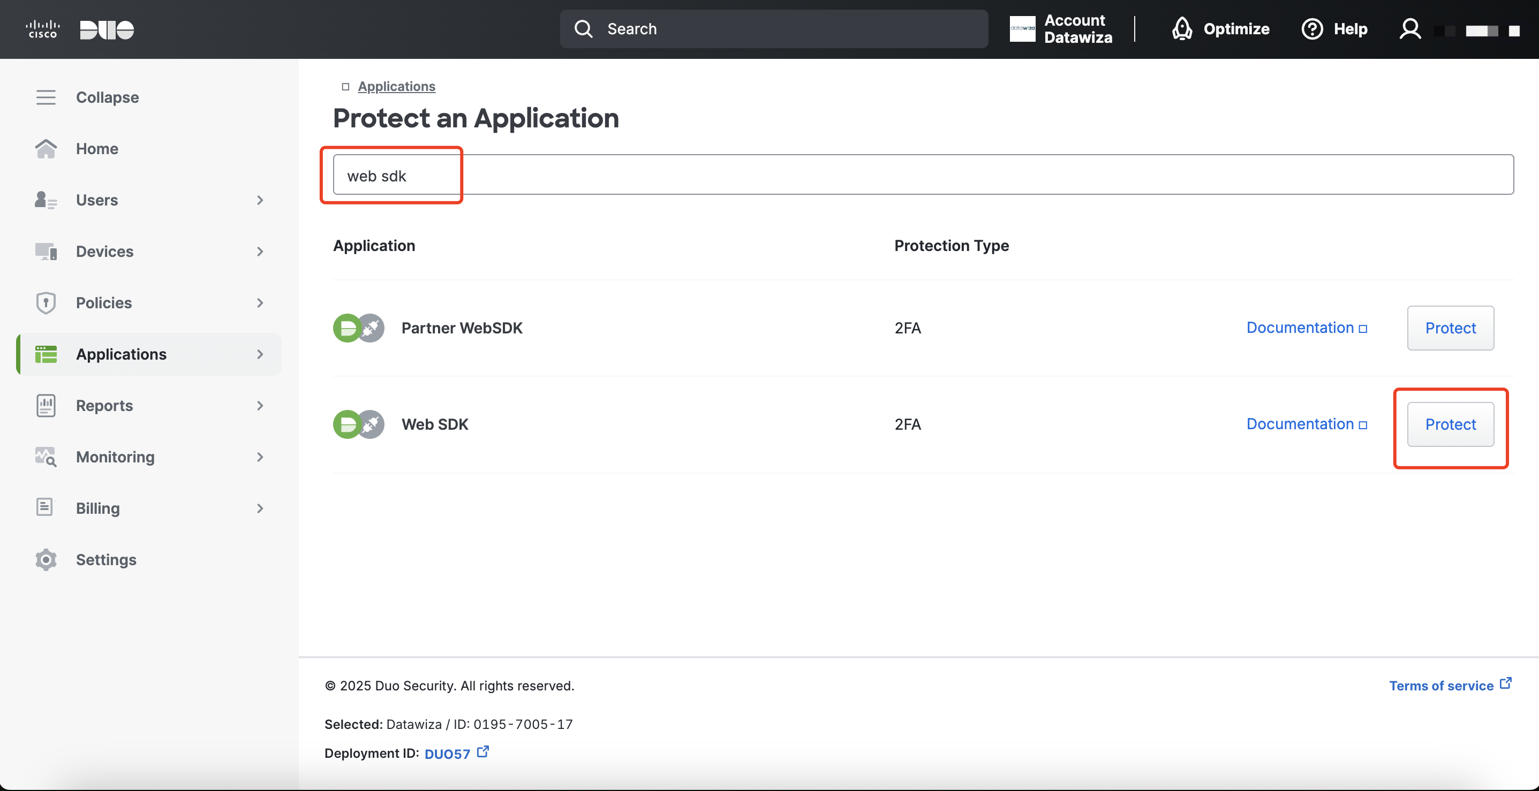The height and width of the screenshot is (791, 1539).
Task: Click Protect button for Partner WebSDK
Action: 1450,328
